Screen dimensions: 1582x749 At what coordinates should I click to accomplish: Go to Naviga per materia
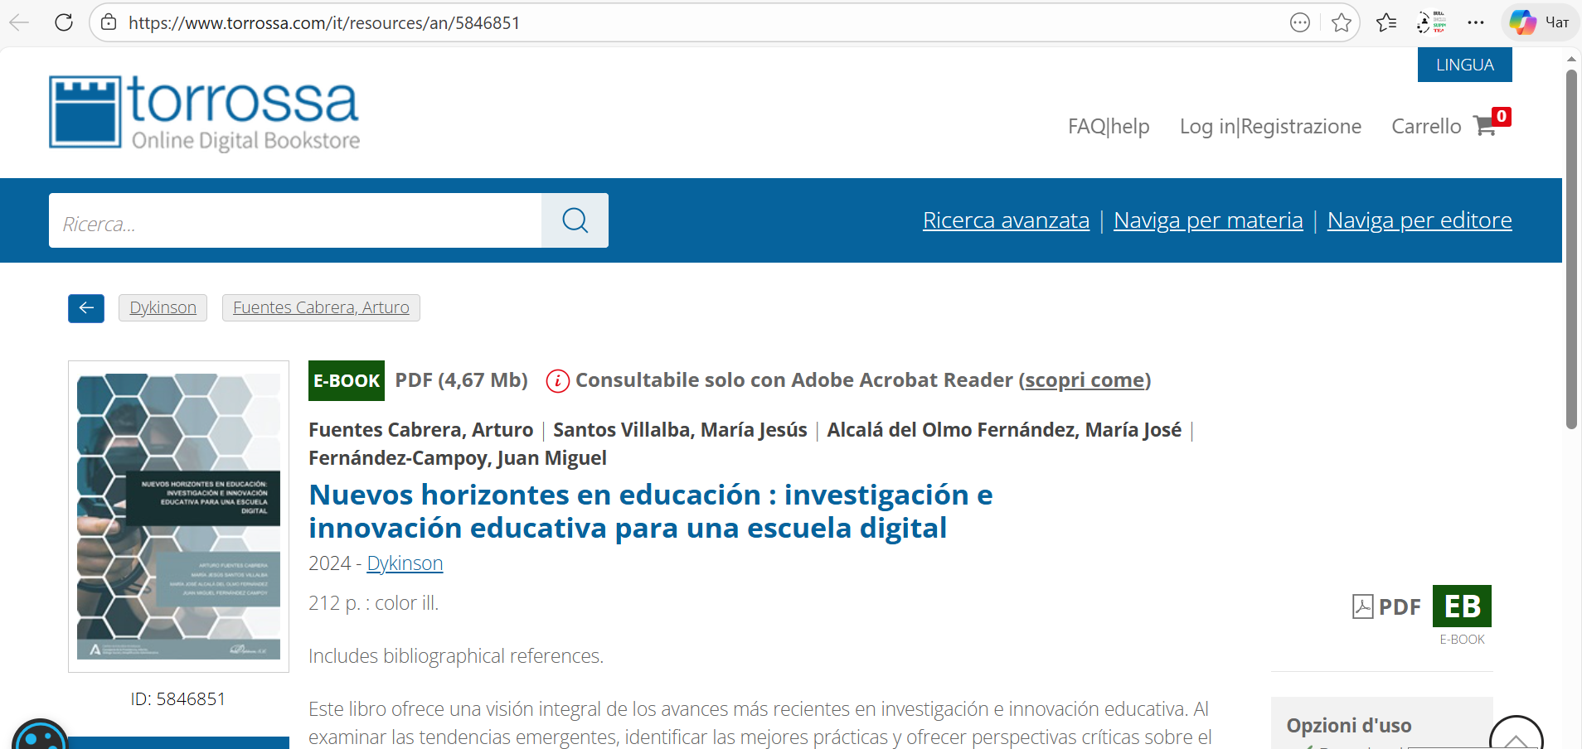[x=1207, y=220]
